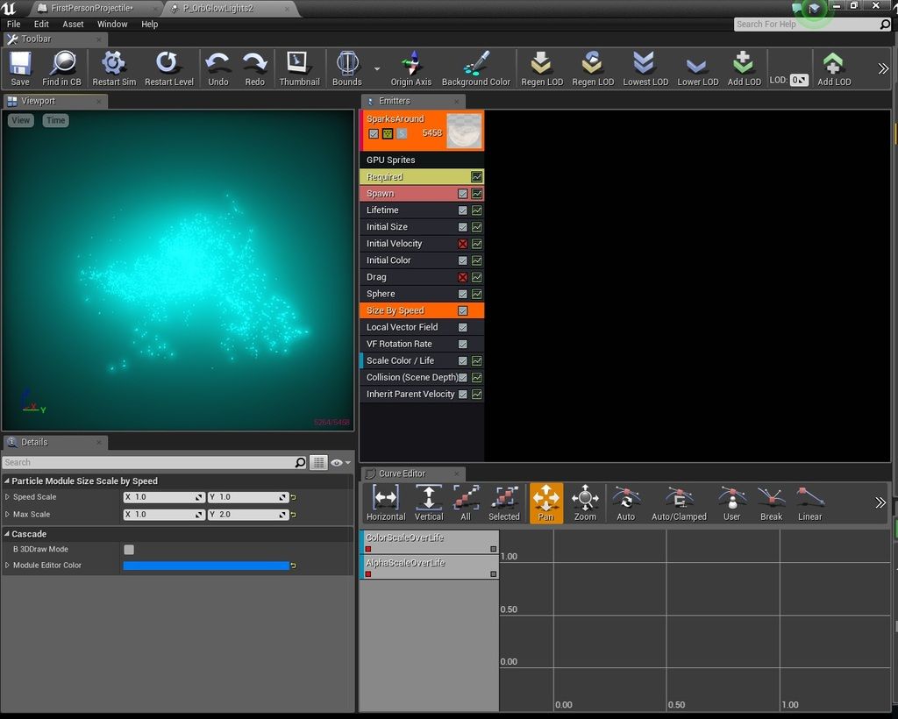
Task: Enable the B 3DDraw Mode checkbox
Action: click(129, 550)
